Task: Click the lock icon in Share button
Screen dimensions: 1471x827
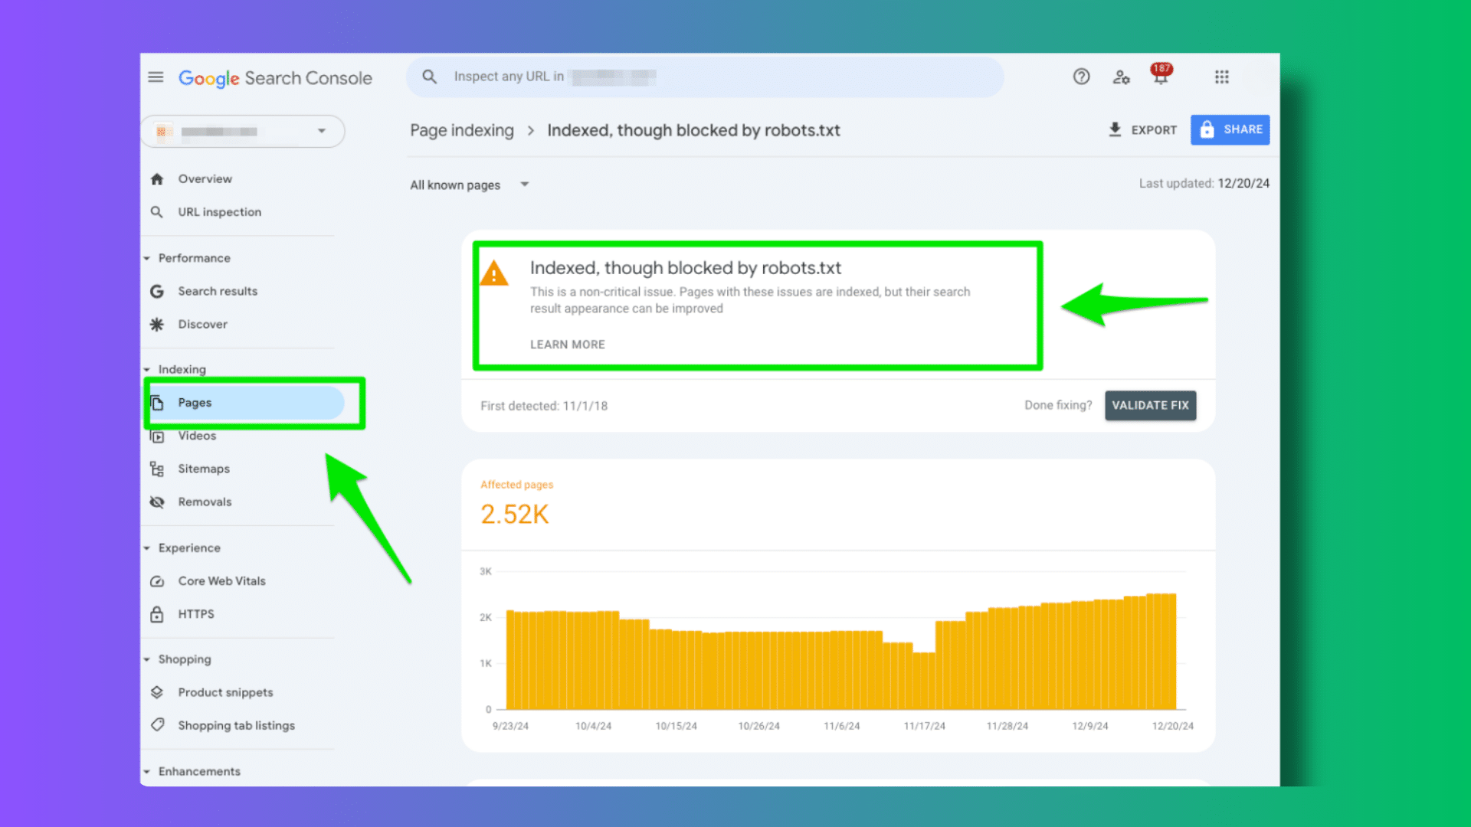Action: 1207,129
